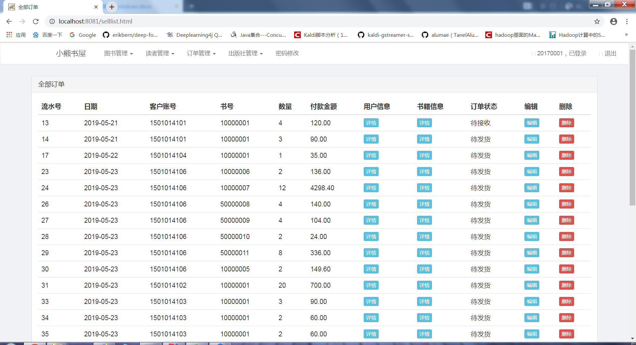Open the kaldi-gstreamer-s... bookmark
The image size is (636, 345).
point(386,35)
